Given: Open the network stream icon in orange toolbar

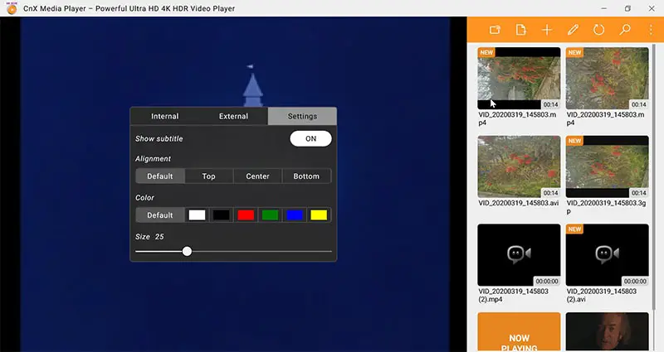Looking at the screenshot, I should click(495, 30).
